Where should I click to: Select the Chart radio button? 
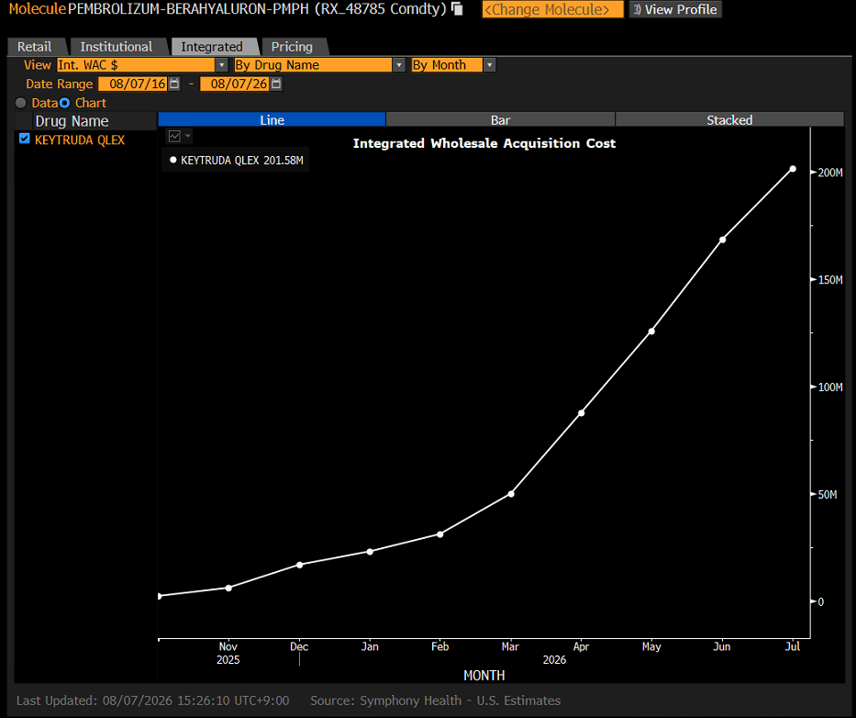[x=65, y=103]
